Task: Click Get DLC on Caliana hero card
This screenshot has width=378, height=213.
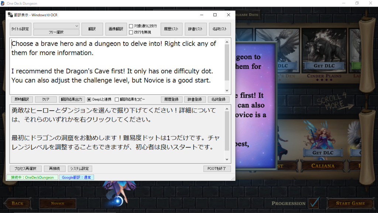Action: pos(323,153)
